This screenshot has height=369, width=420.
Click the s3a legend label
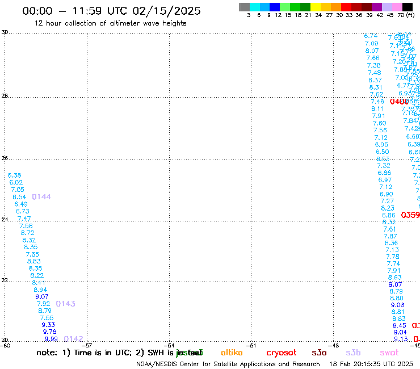click(320, 353)
